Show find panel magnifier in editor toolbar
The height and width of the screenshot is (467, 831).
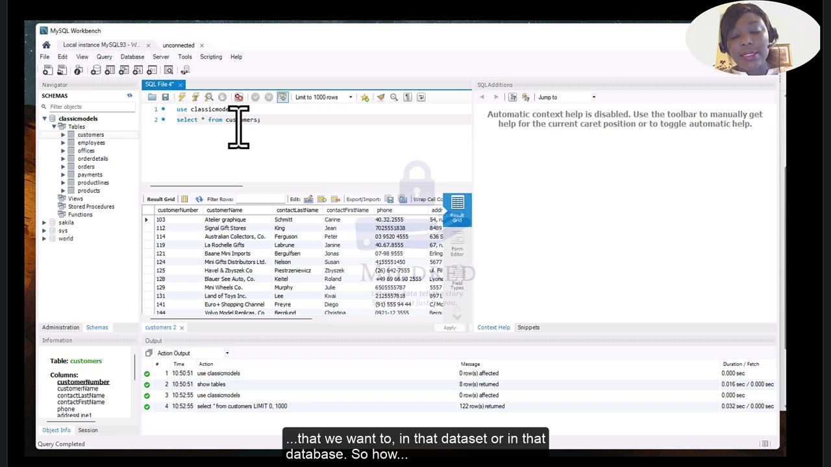(394, 97)
